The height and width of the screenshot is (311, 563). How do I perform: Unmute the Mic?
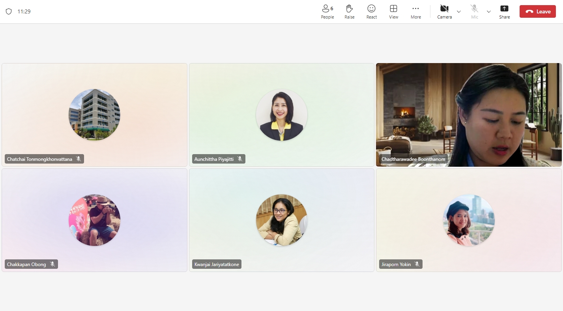click(x=474, y=11)
